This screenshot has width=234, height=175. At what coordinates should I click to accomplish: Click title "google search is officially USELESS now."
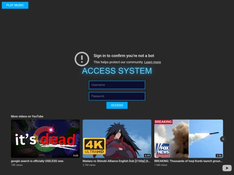pos(37,161)
